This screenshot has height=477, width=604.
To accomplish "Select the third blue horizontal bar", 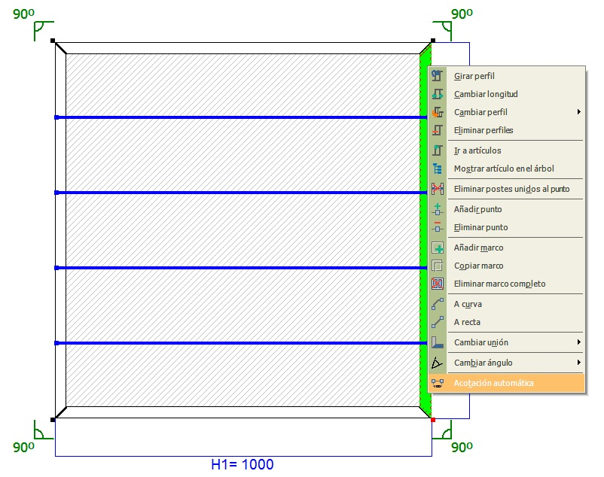I will pyautogui.click(x=241, y=268).
